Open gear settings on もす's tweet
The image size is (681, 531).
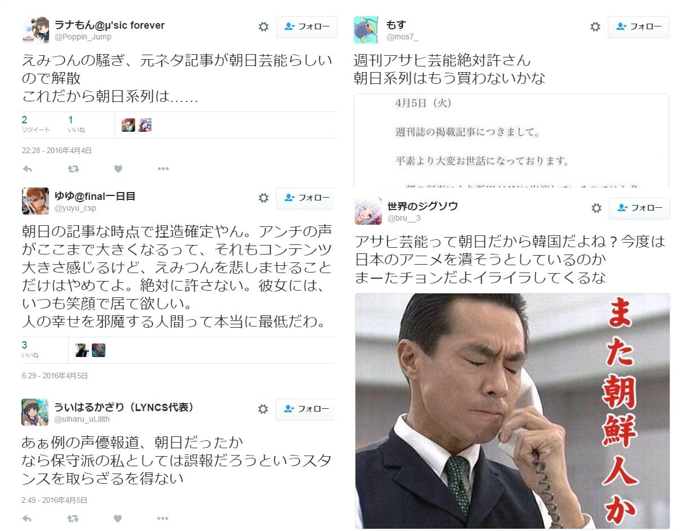click(595, 26)
